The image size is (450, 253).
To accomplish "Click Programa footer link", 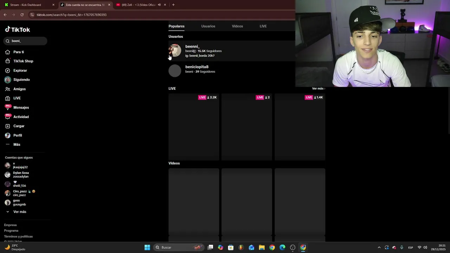I will tap(11, 231).
